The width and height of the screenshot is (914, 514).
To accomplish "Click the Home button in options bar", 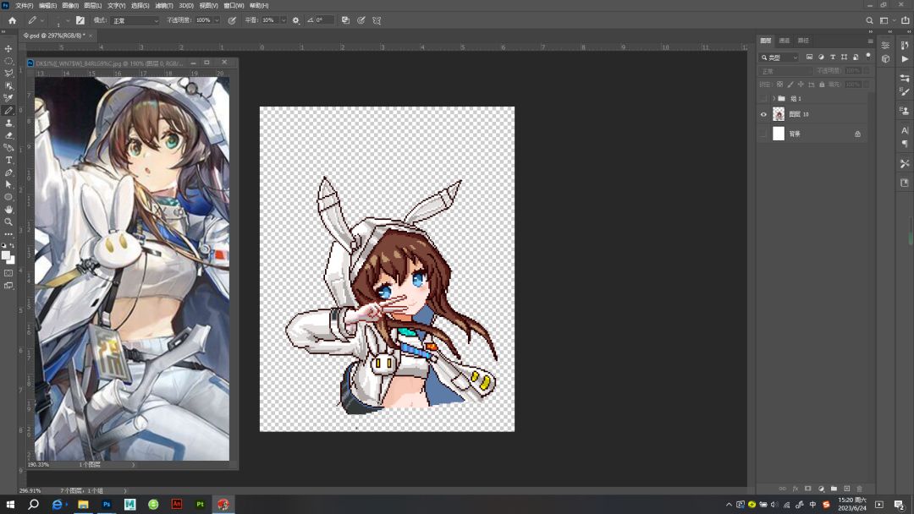I will pos(12,20).
